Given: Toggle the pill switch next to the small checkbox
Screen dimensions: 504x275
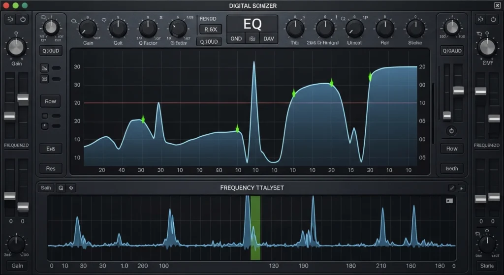Looking at the screenshot, I should [56, 116].
